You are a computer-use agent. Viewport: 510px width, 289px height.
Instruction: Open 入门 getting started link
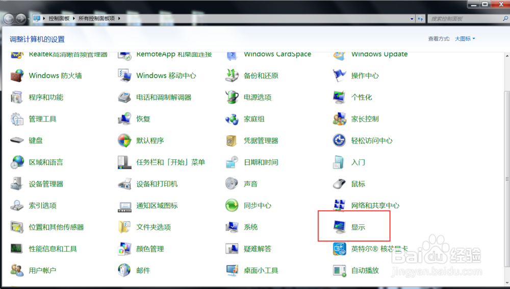coord(358,162)
